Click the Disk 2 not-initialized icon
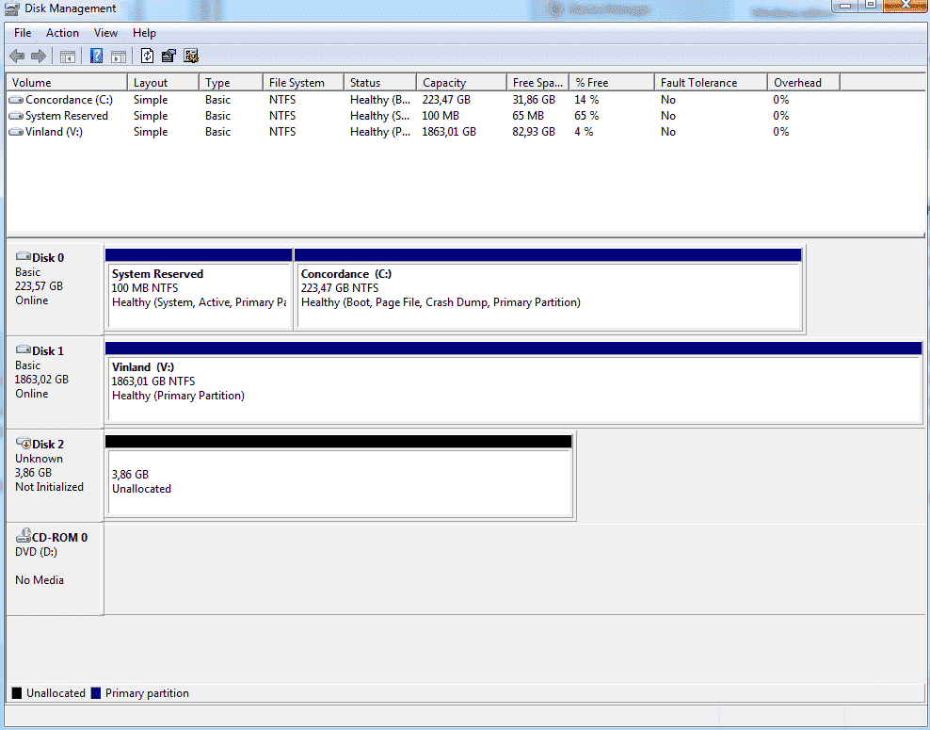 [24, 443]
